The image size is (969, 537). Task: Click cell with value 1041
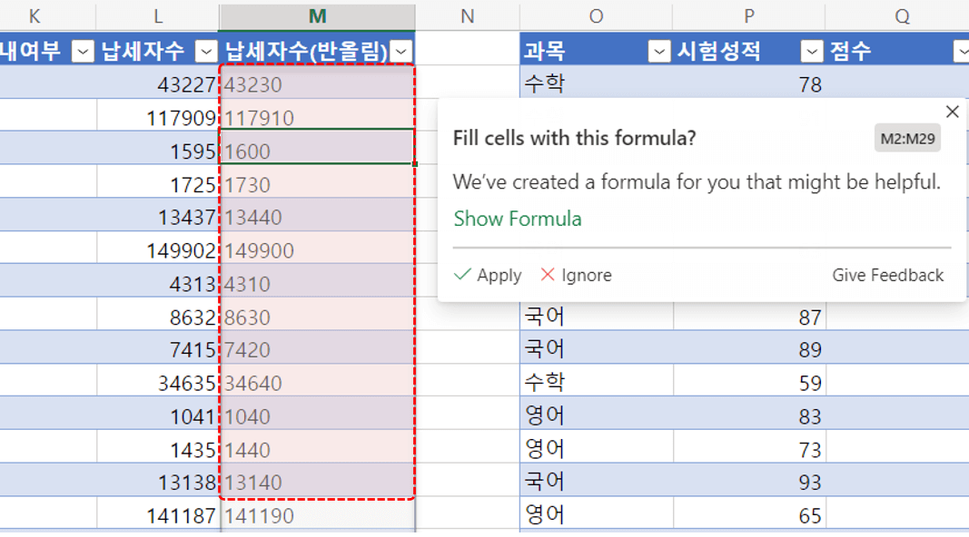158,415
